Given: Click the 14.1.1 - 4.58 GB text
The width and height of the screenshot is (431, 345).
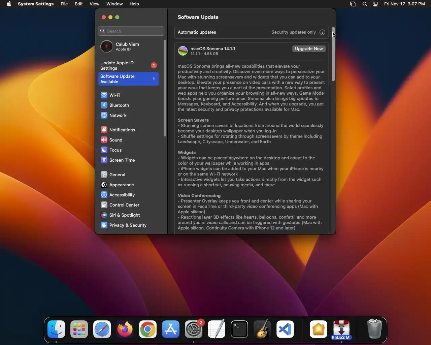Looking at the screenshot, I should (x=204, y=54).
